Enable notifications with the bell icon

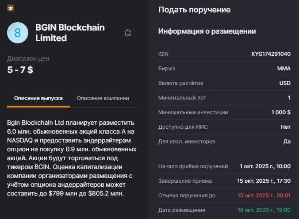point(128,33)
